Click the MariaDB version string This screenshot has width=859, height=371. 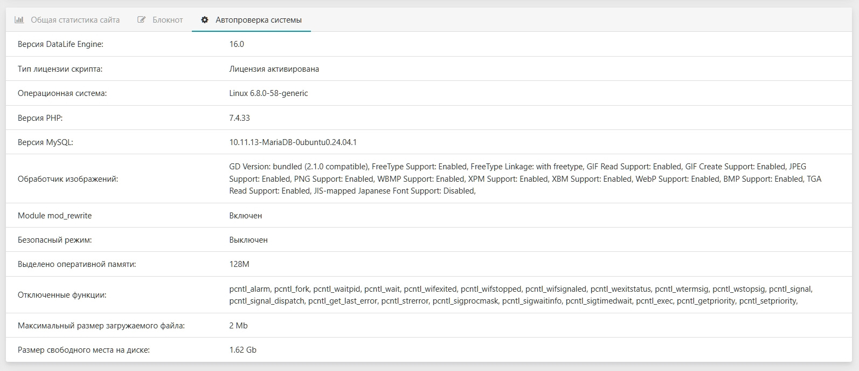coord(293,142)
